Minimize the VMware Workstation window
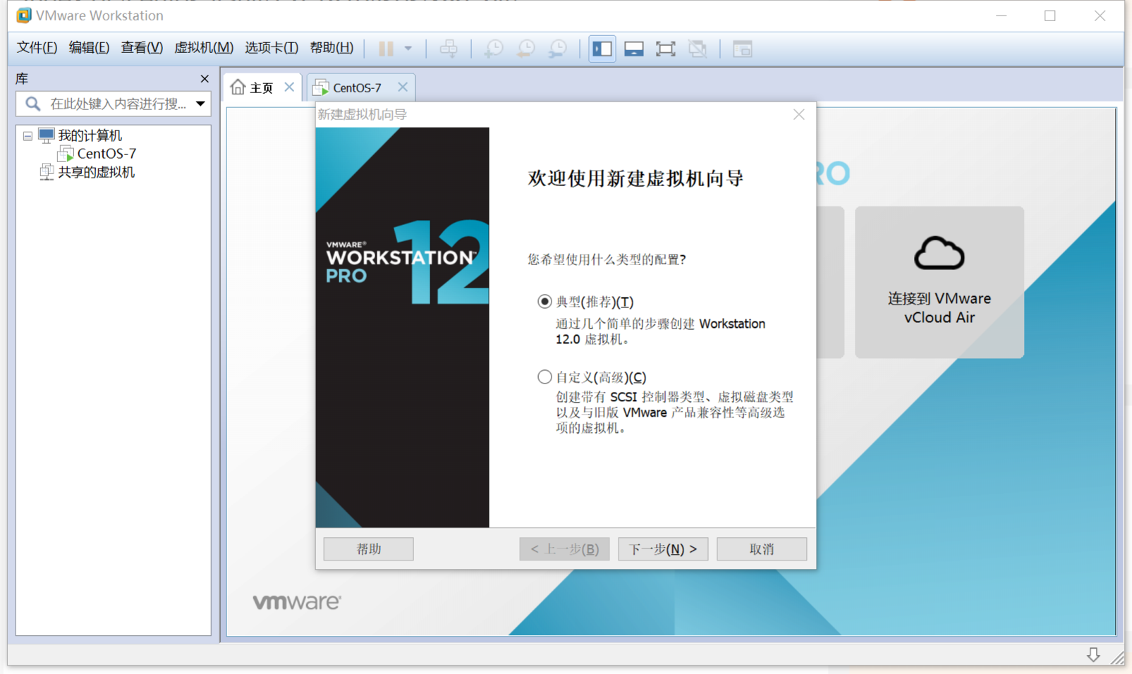The height and width of the screenshot is (674, 1132). coord(1002,16)
